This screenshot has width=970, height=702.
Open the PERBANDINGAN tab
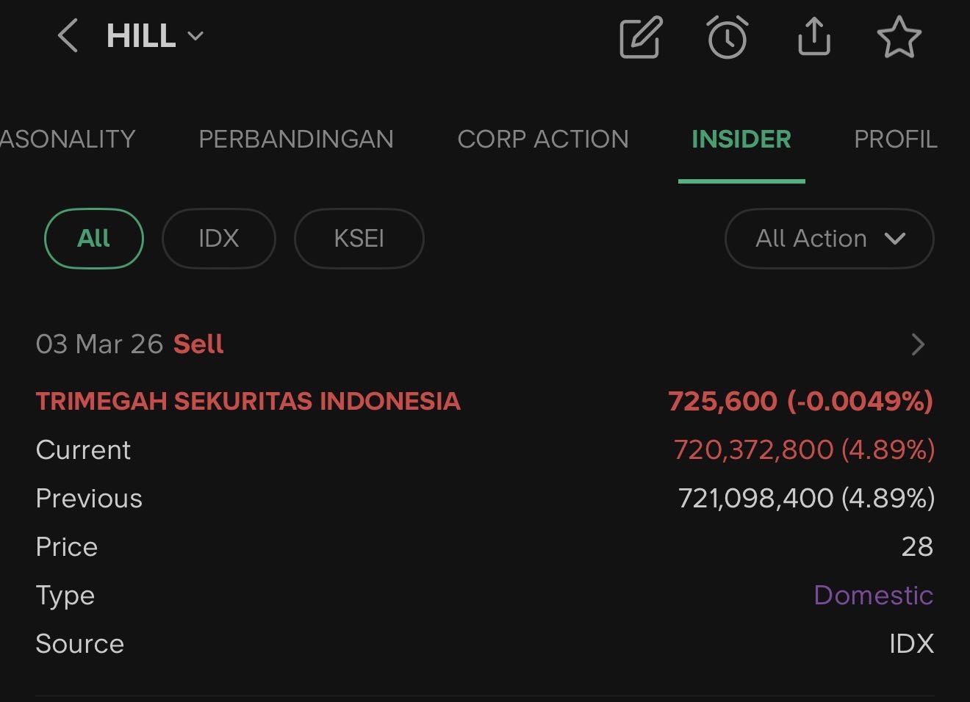[x=295, y=139]
